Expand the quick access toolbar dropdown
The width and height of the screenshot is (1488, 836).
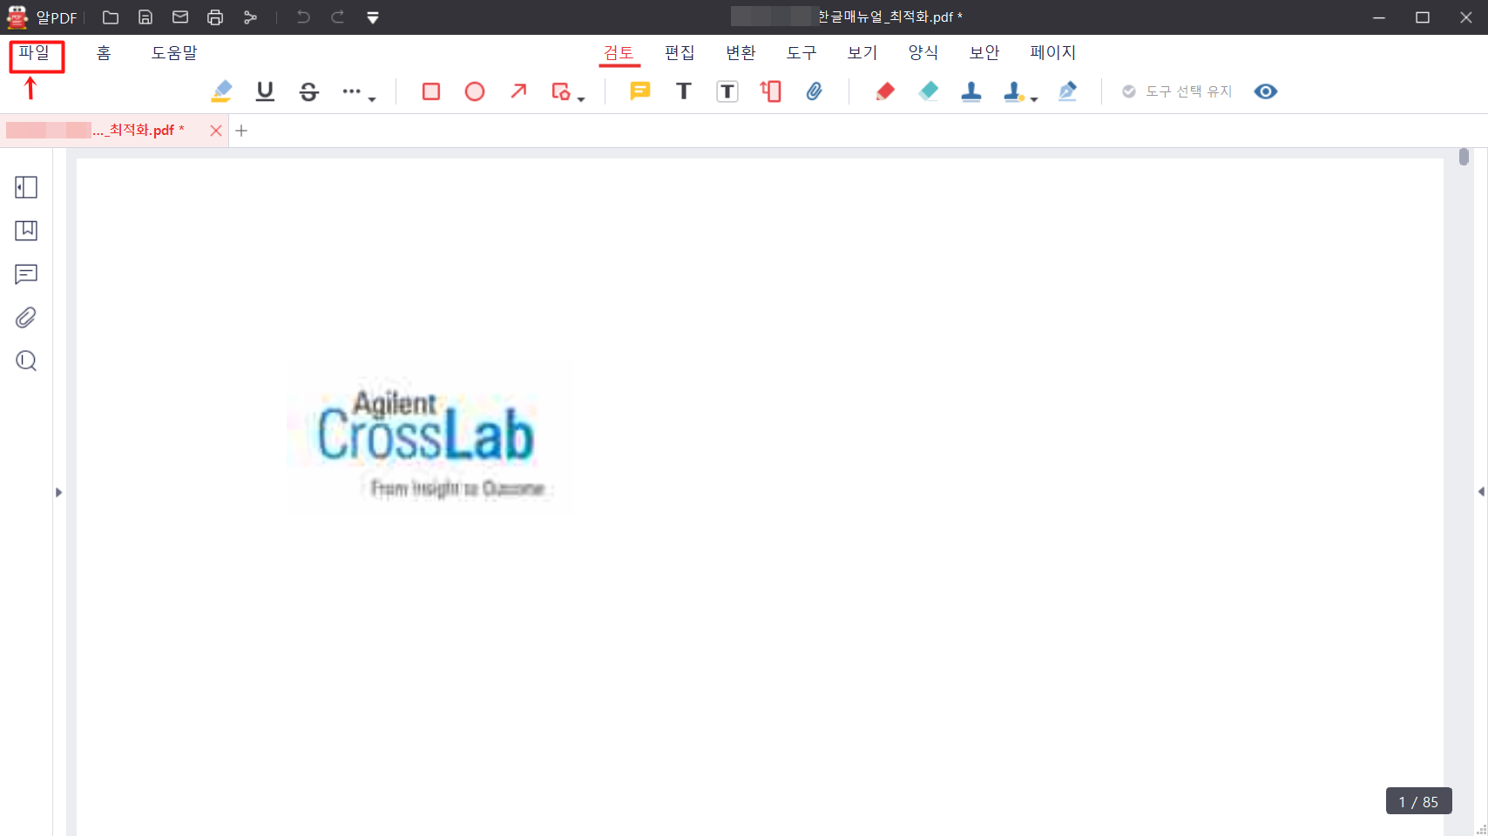(x=373, y=17)
